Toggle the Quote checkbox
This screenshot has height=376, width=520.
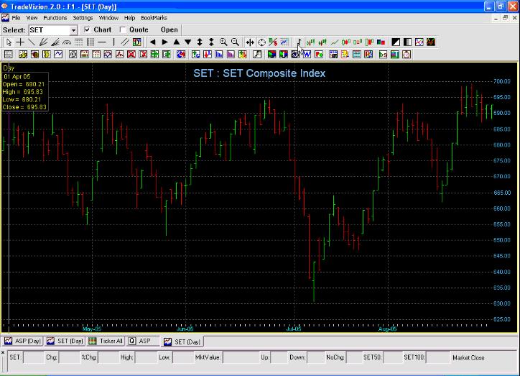[x=123, y=30]
